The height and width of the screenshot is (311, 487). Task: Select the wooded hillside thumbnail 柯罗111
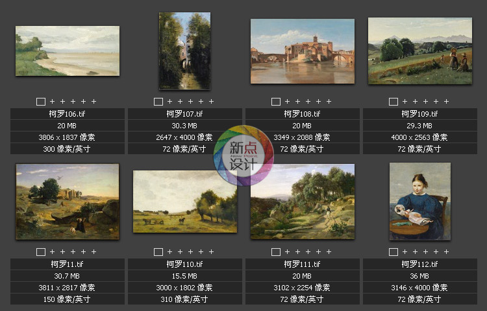(x=303, y=202)
